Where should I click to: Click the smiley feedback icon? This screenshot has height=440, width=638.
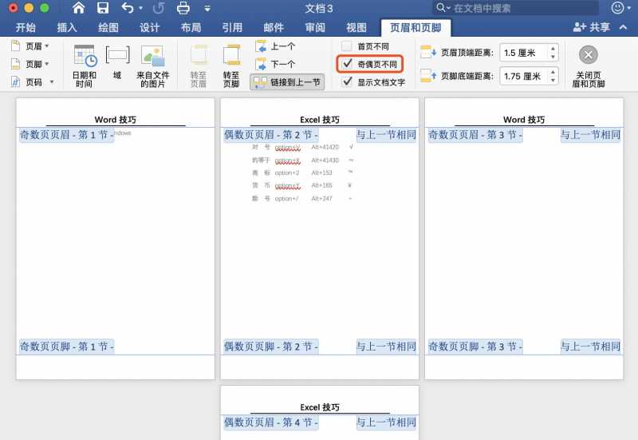[617, 8]
